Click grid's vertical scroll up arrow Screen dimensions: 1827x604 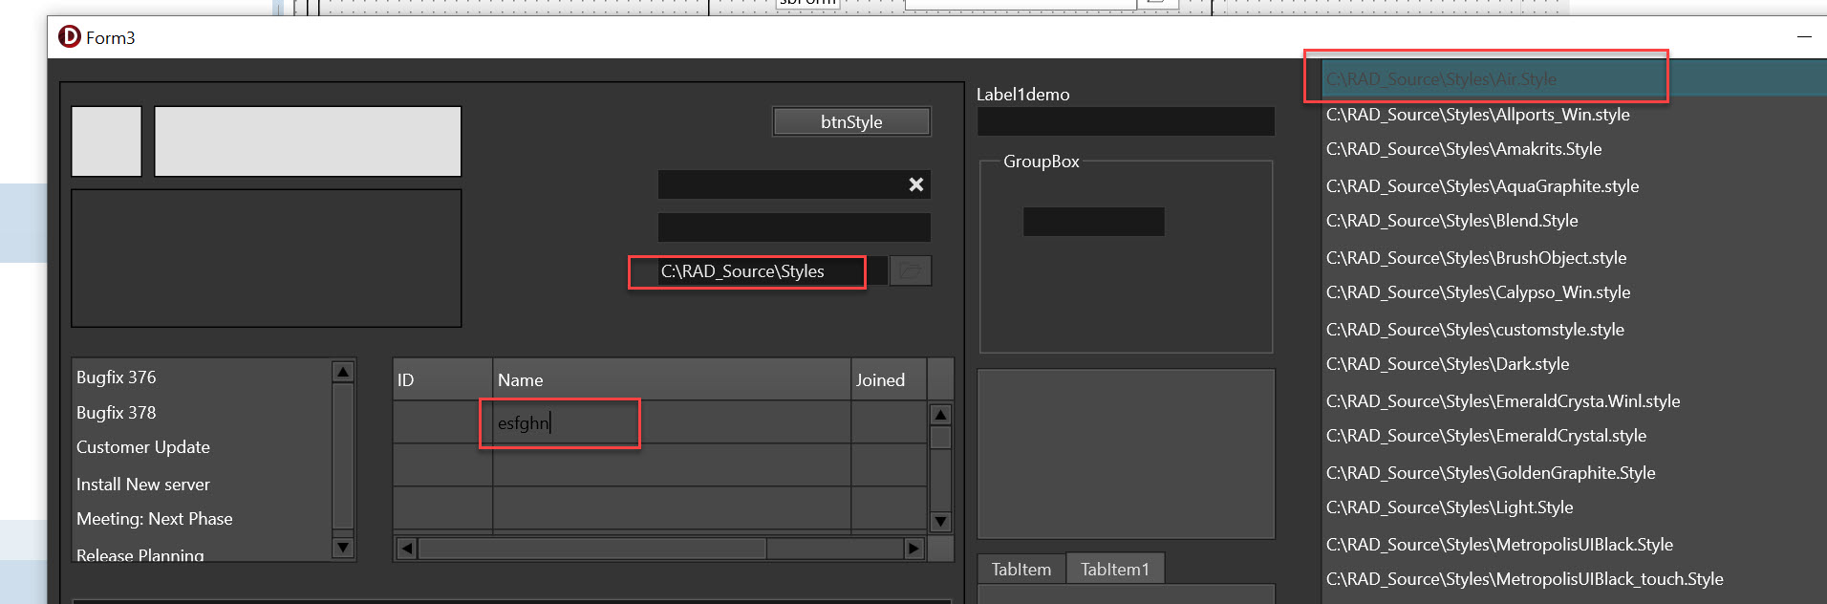click(x=940, y=415)
